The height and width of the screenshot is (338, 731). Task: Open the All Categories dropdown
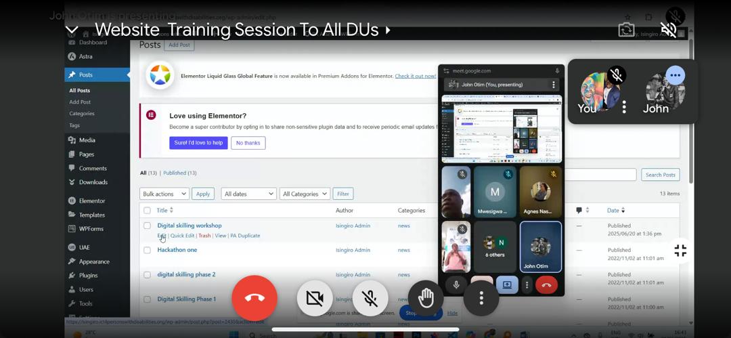[x=305, y=194]
